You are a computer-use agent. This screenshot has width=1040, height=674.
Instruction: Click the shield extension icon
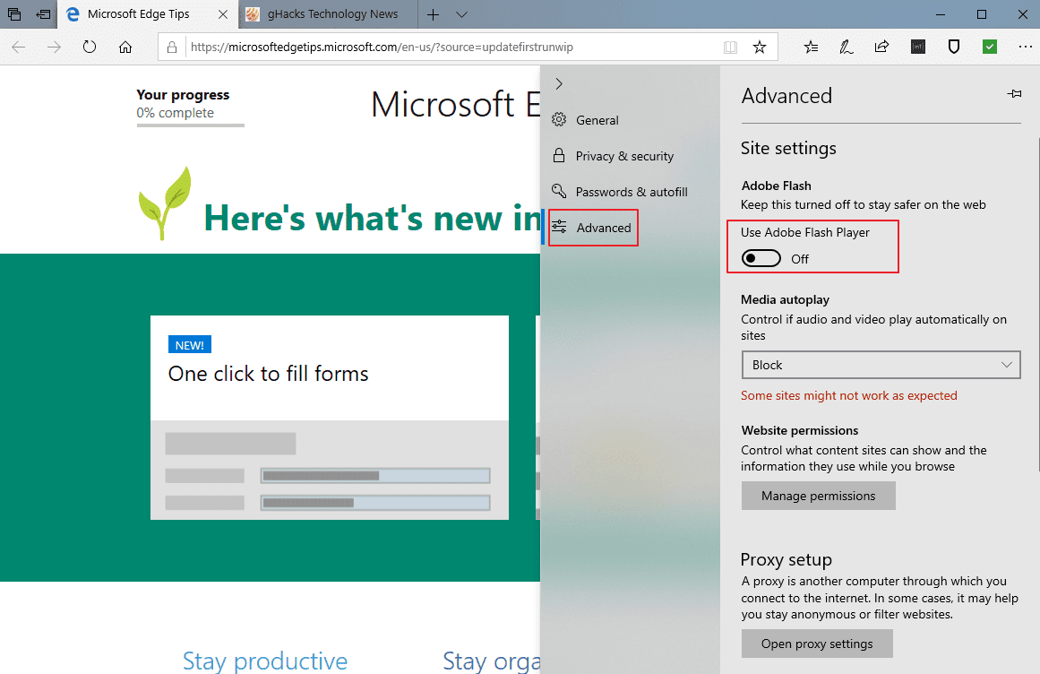point(954,47)
